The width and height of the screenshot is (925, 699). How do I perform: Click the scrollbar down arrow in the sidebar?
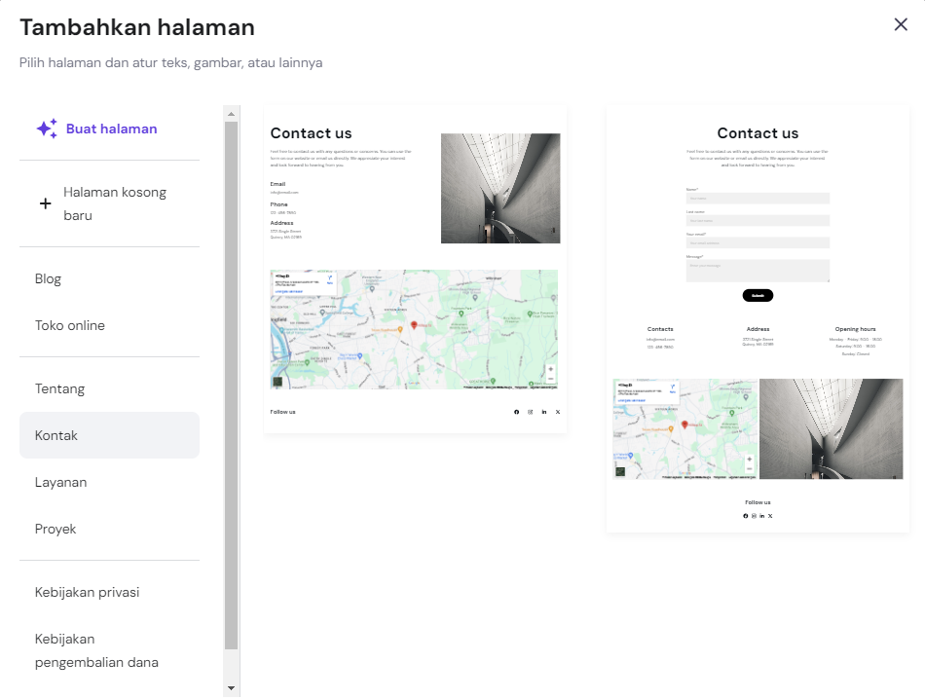[x=230, y=687]
